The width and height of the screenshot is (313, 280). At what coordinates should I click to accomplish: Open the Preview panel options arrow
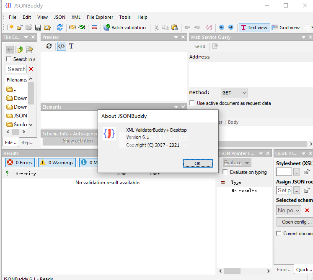pyautogui.click(x=176, y=37)
